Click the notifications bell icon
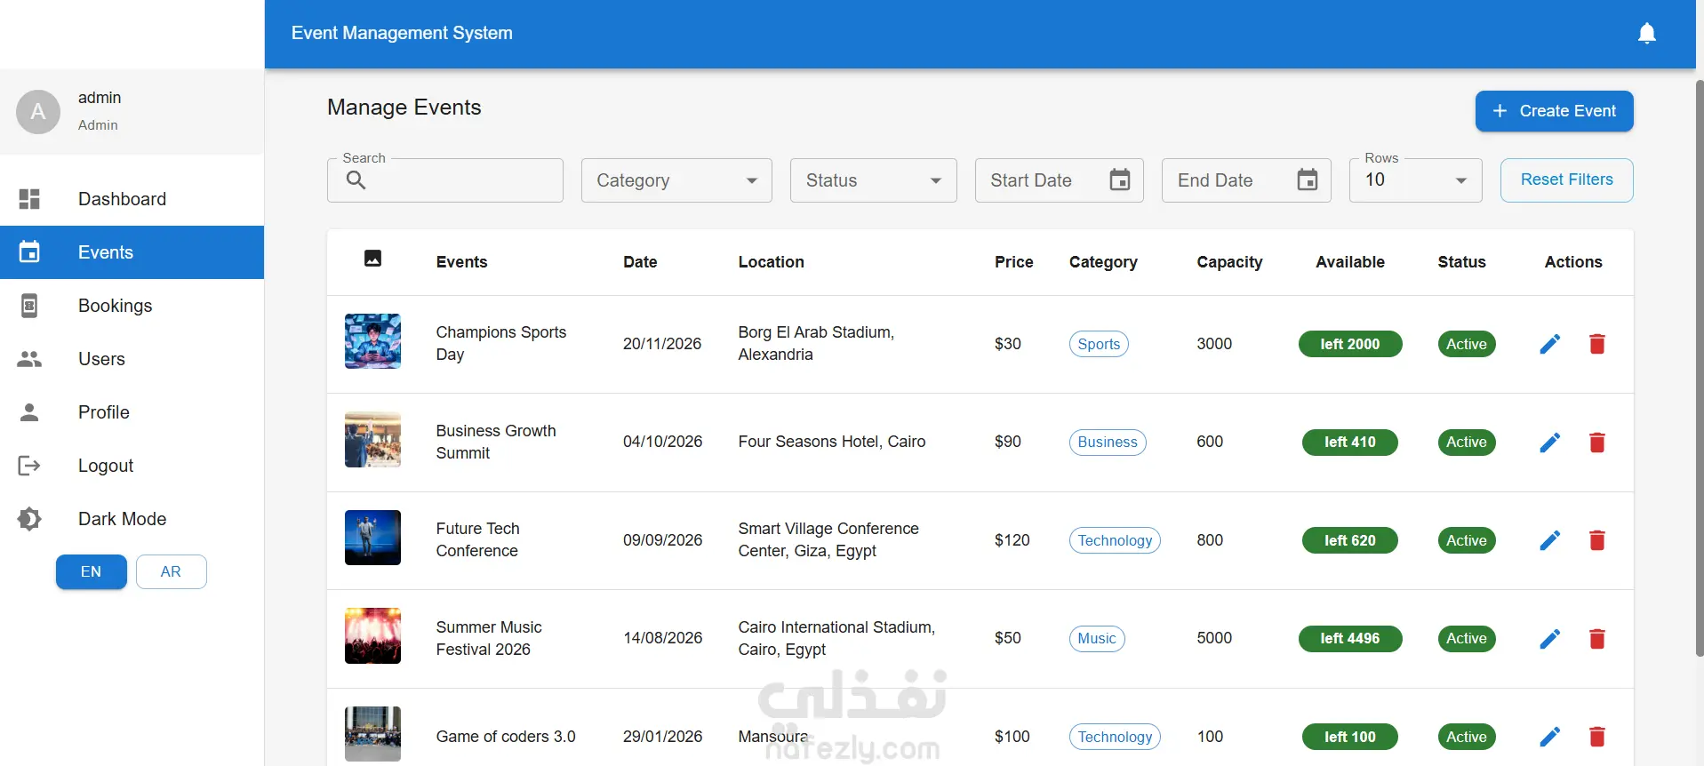This screenshot has width=1704, height=766. point(1646,34)
